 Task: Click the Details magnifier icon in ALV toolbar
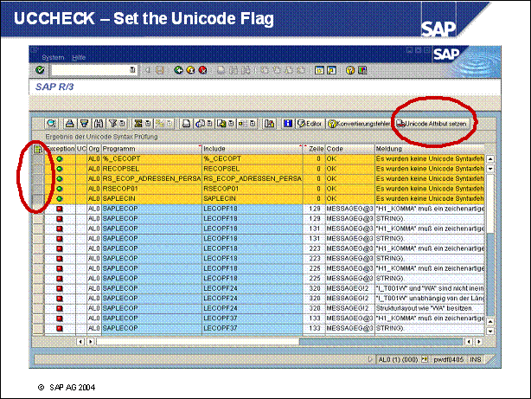click(x=52, y=124)
